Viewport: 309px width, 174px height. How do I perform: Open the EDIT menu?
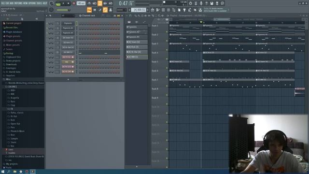click(x=7, y=3)
